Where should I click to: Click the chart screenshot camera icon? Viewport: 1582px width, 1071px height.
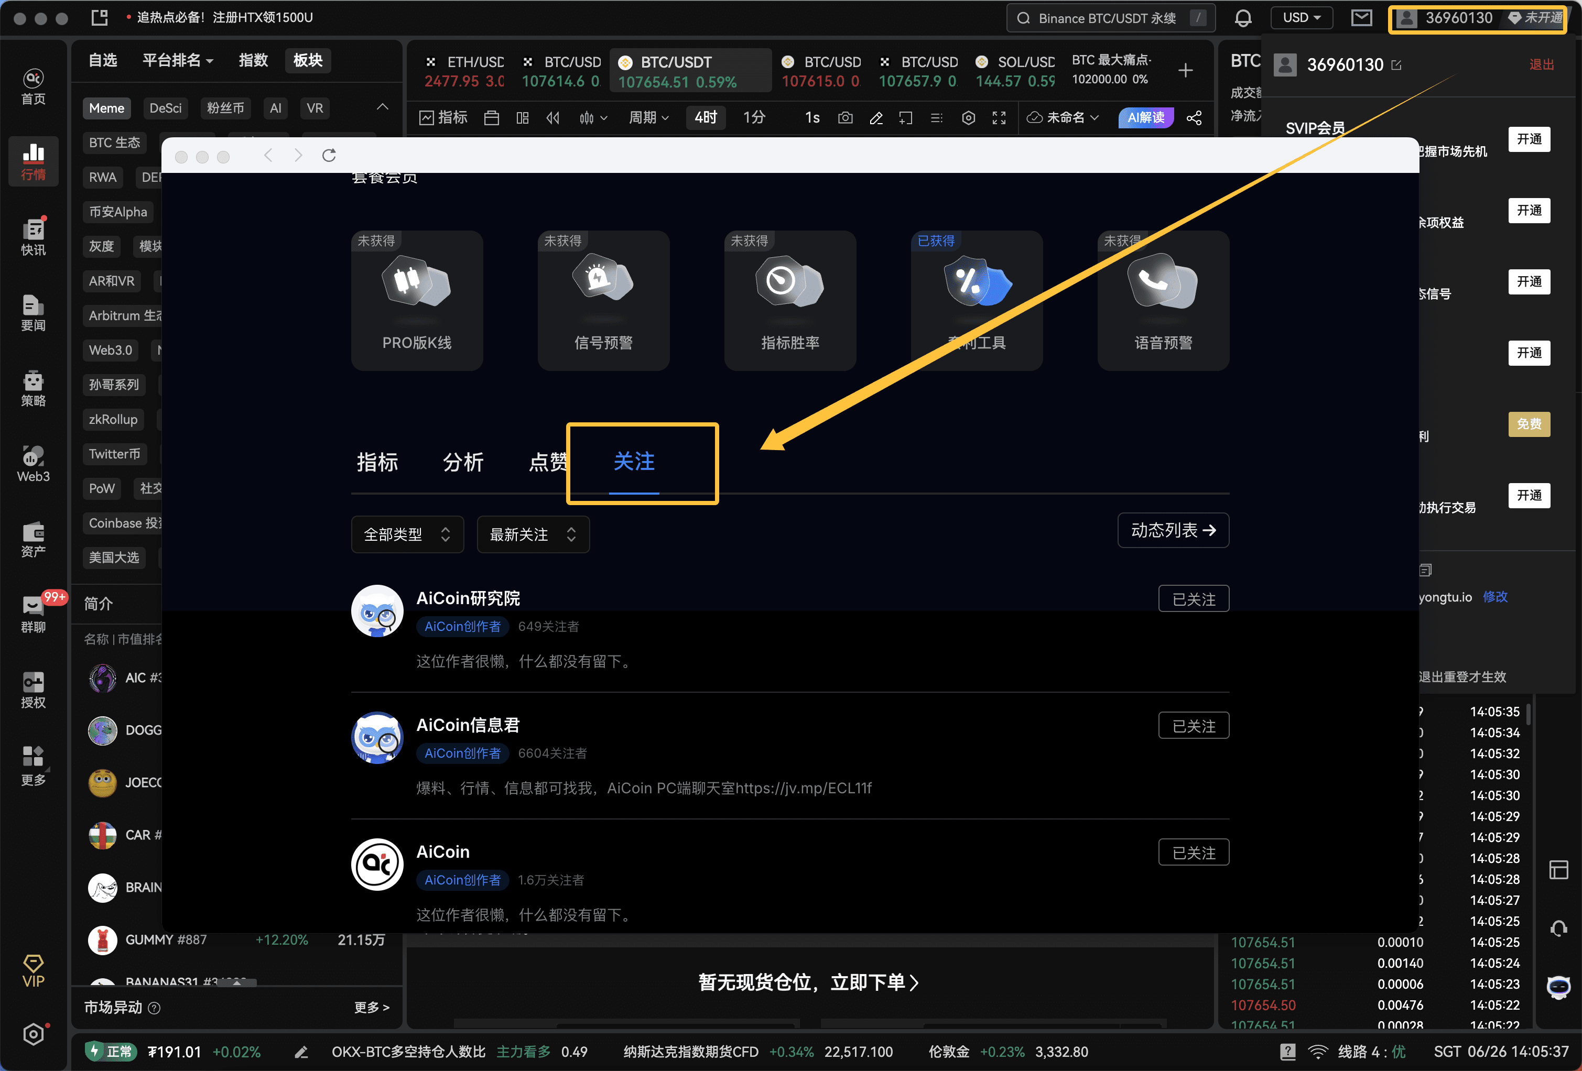tap(845, 118)
